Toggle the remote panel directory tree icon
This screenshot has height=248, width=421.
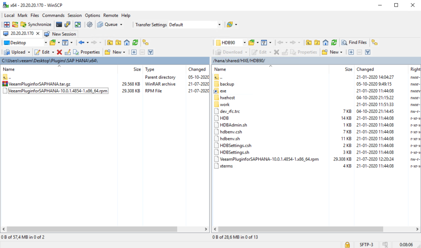(375, 43)
